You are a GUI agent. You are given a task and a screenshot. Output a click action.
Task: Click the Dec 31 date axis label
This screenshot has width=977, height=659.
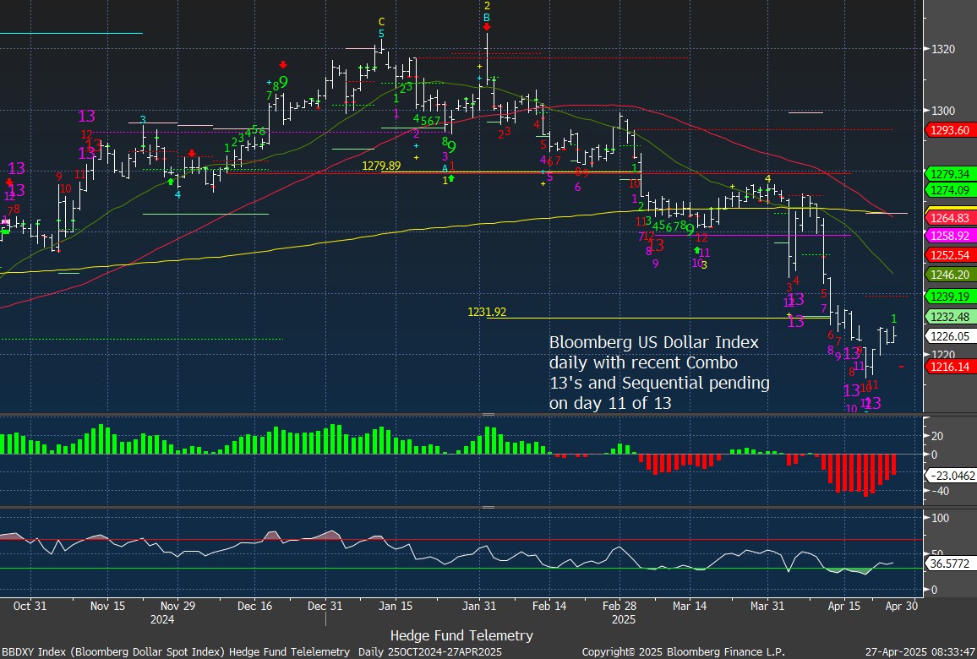[x=325, y=606]
